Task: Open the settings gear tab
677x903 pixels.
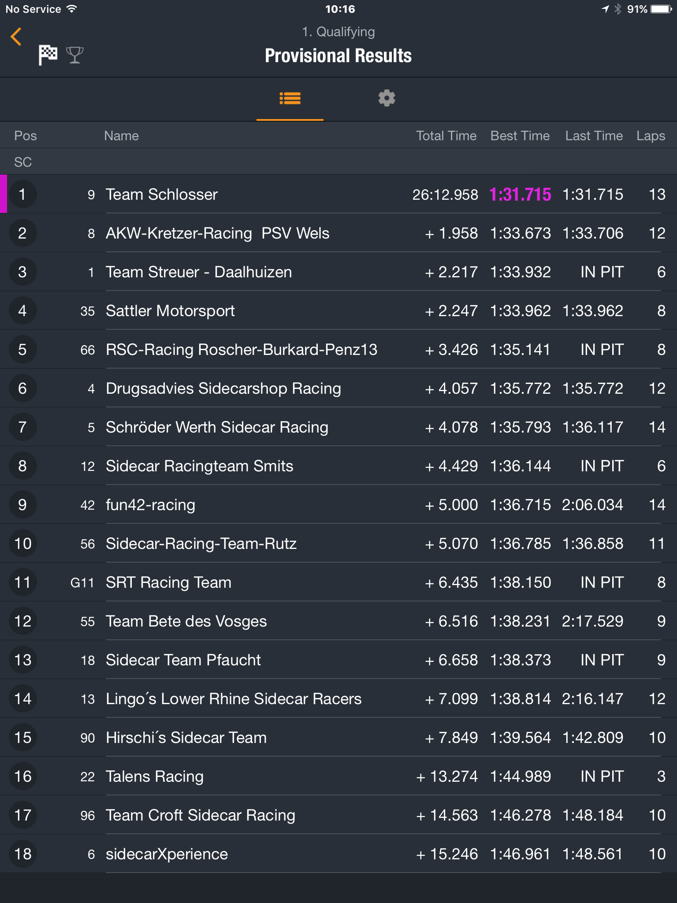Action: pyautogui.click(x=387, y=98)
